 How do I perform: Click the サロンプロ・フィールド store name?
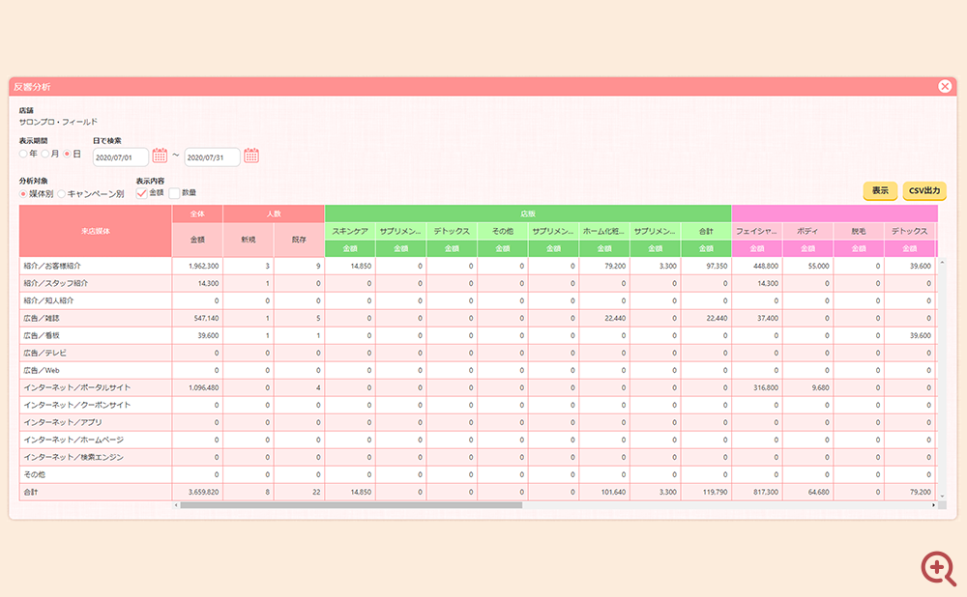click(58, 122)
